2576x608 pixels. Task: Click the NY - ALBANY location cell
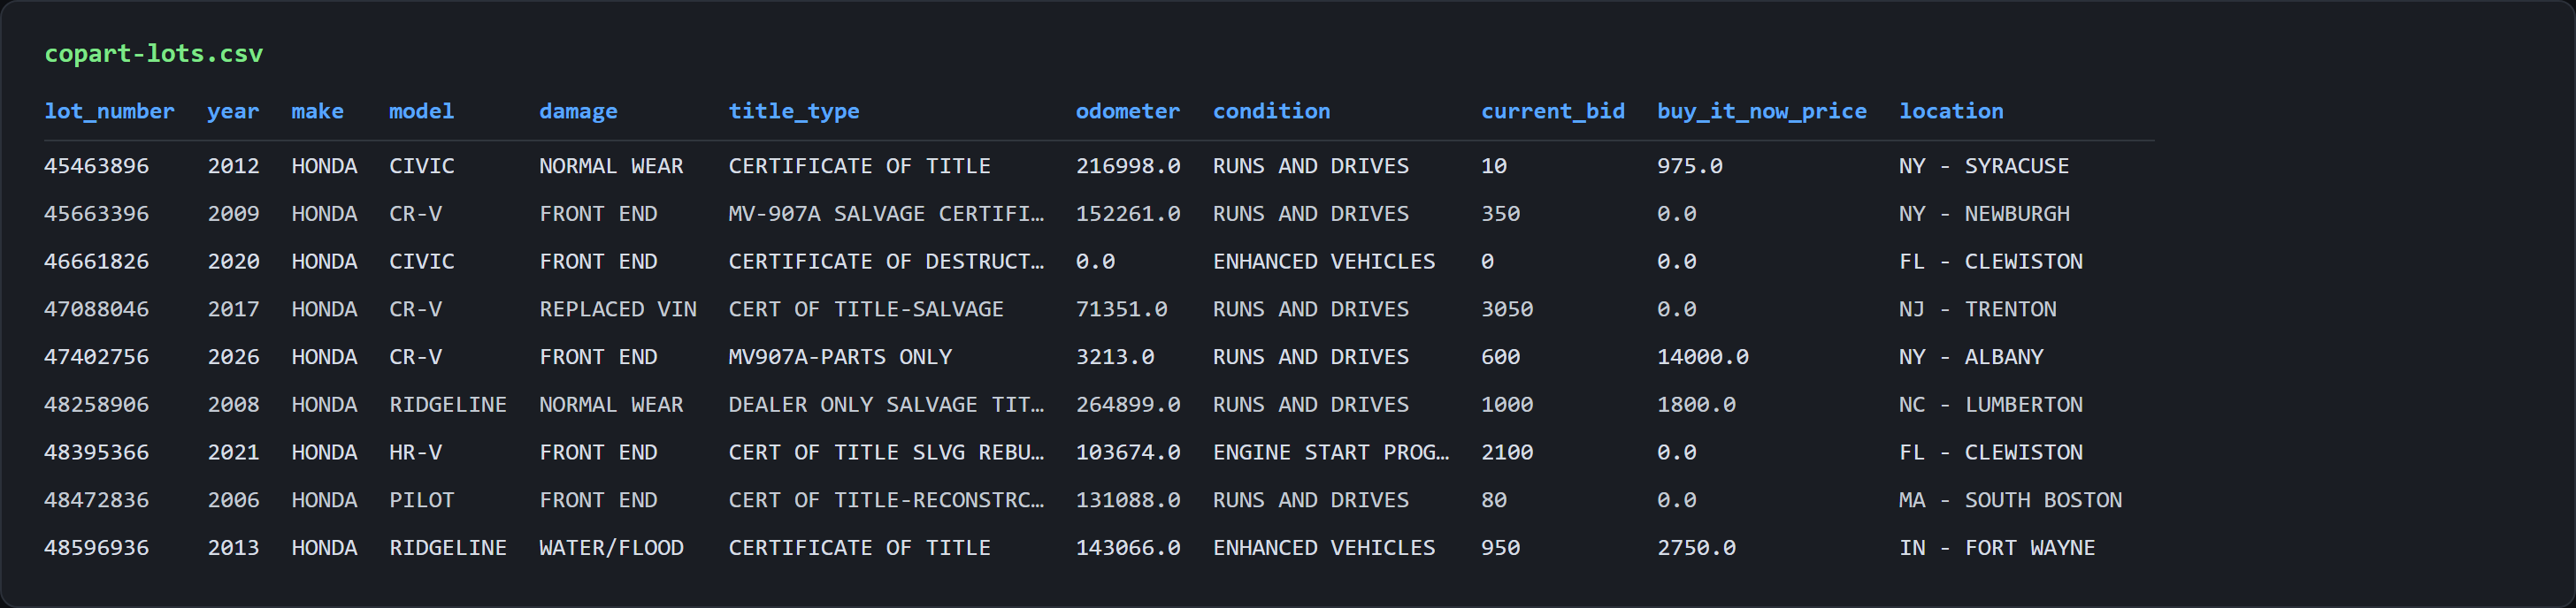coord(1971,356)
